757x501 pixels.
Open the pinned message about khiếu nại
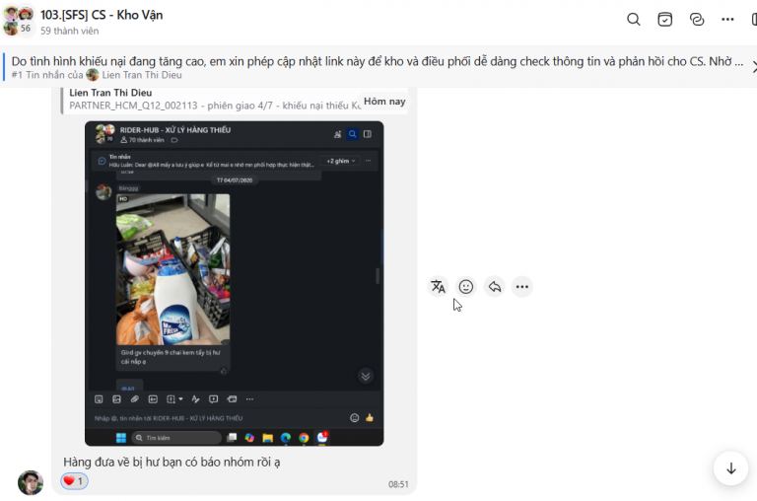(378, 61)
